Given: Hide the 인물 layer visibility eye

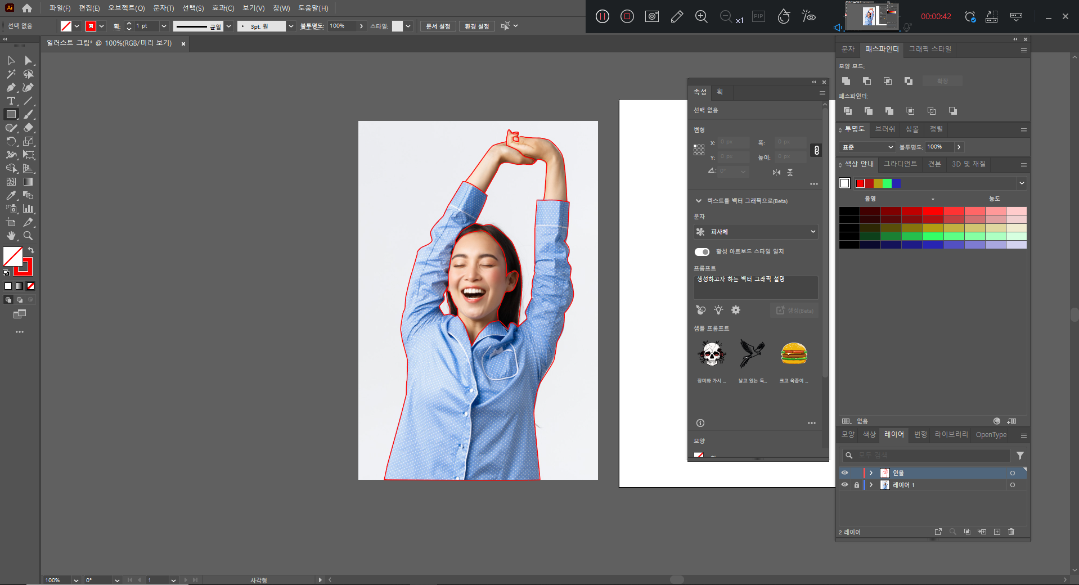Looking at the screenshot, I should (844, 473).
